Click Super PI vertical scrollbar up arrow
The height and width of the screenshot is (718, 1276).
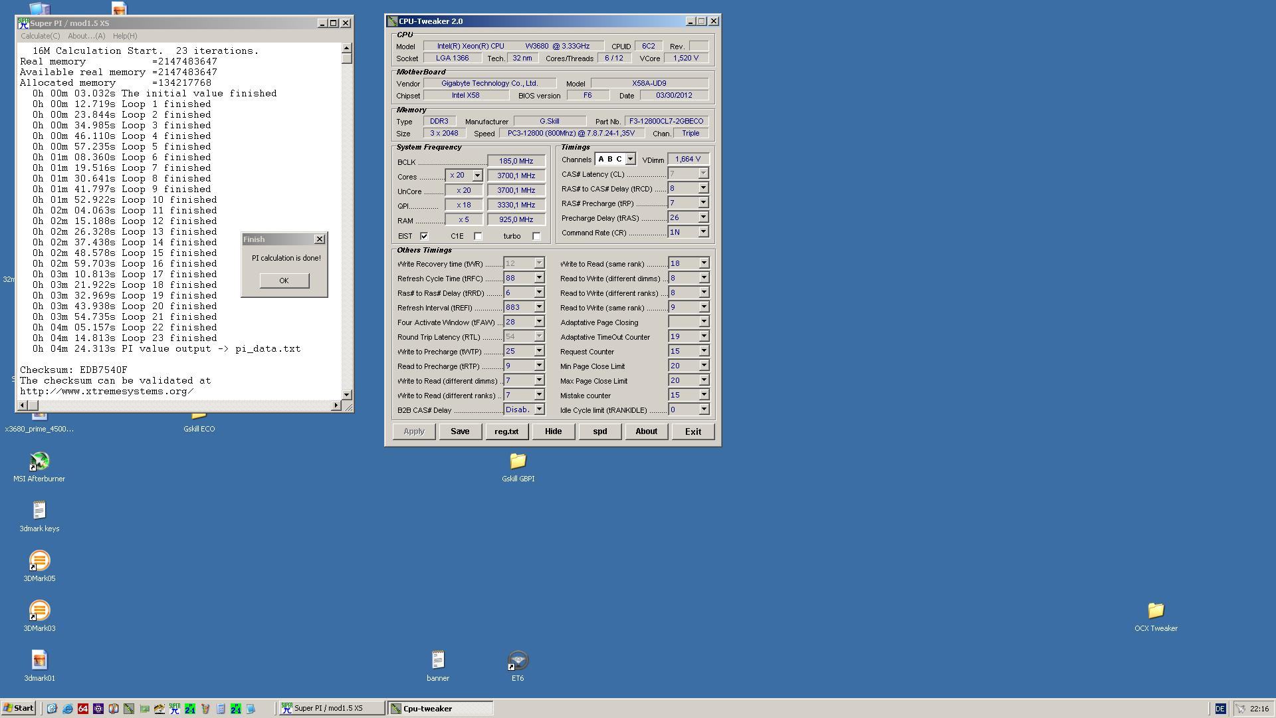(346, 48)
